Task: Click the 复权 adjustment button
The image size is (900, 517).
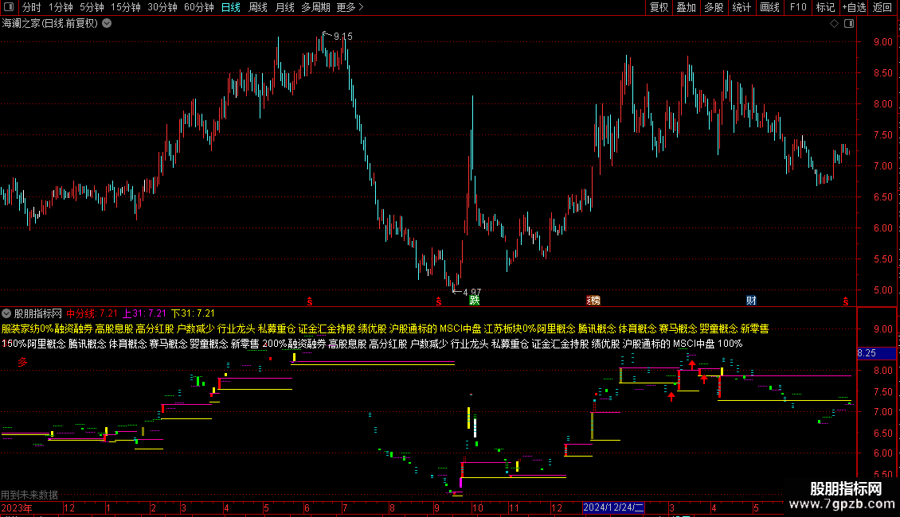Action: (x=659, y=7)
